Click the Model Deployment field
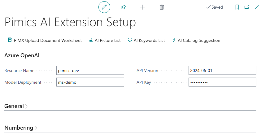 [90, 82]
